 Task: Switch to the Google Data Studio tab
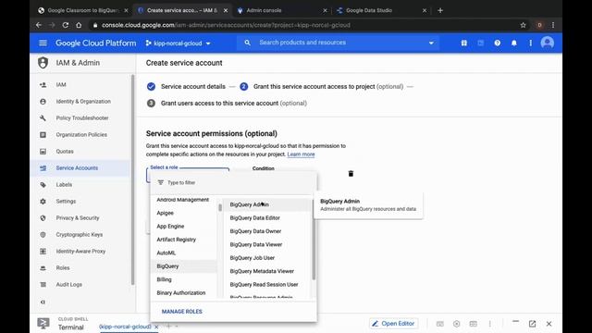click(x=381, y=10)
